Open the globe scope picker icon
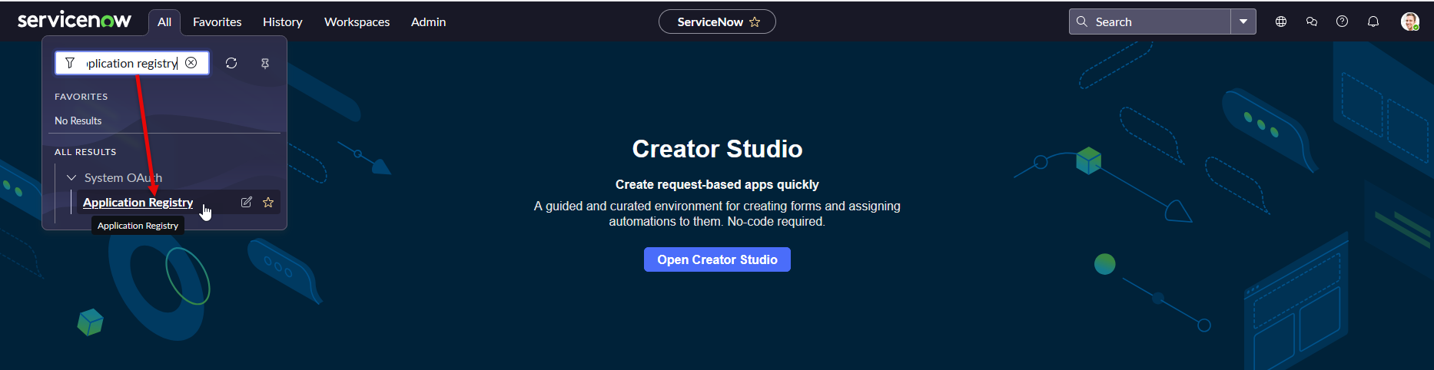 point(1281,22)
